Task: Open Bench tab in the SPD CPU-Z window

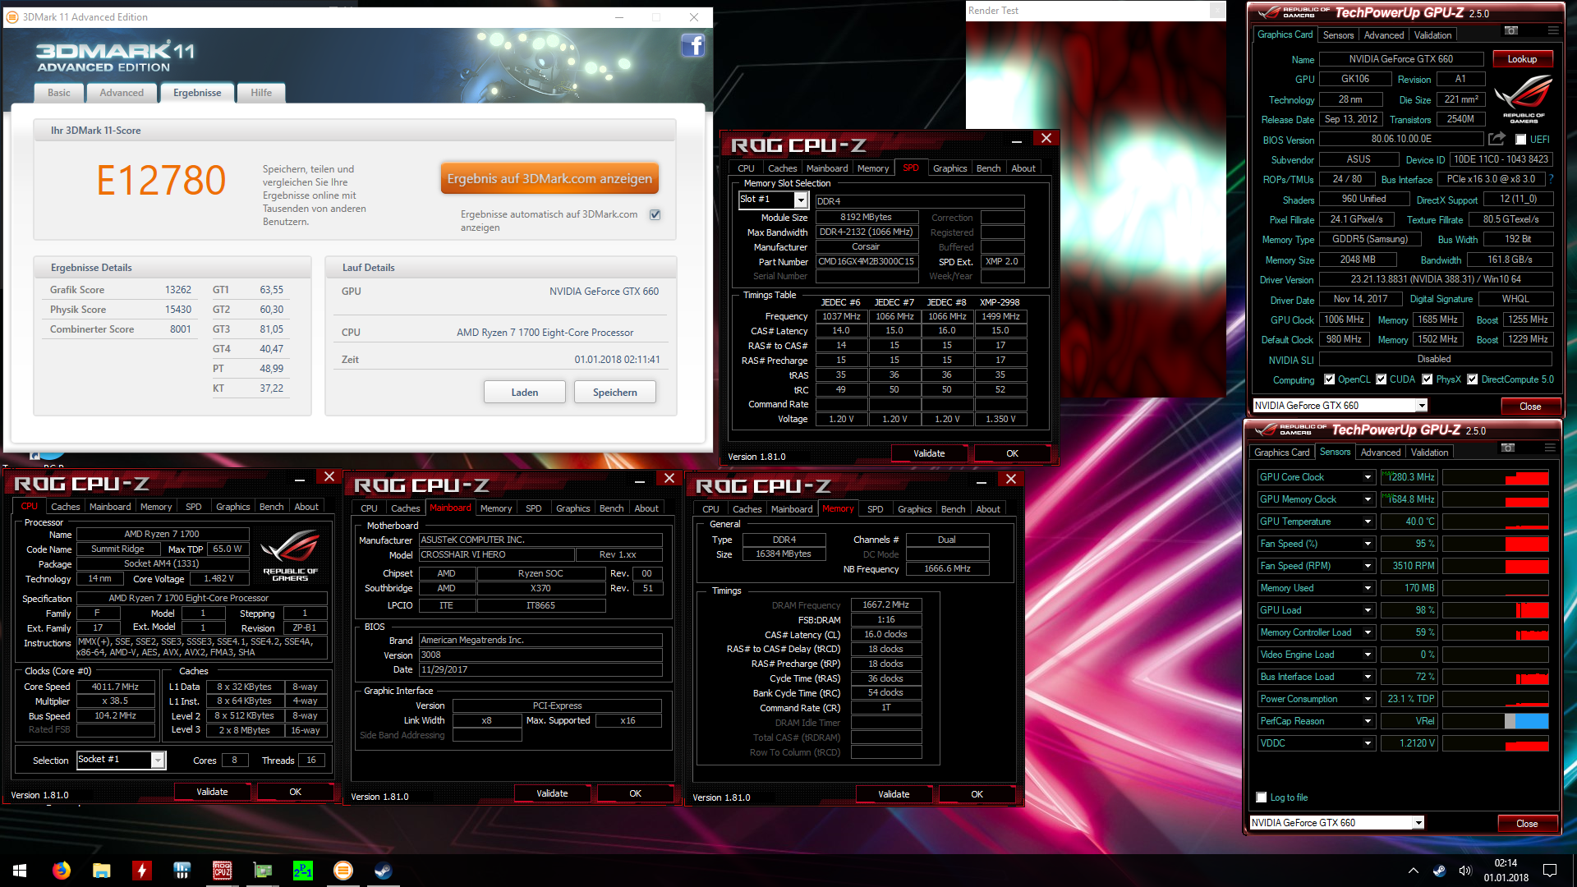Action: pyautogui.click(x=988, y=168)
